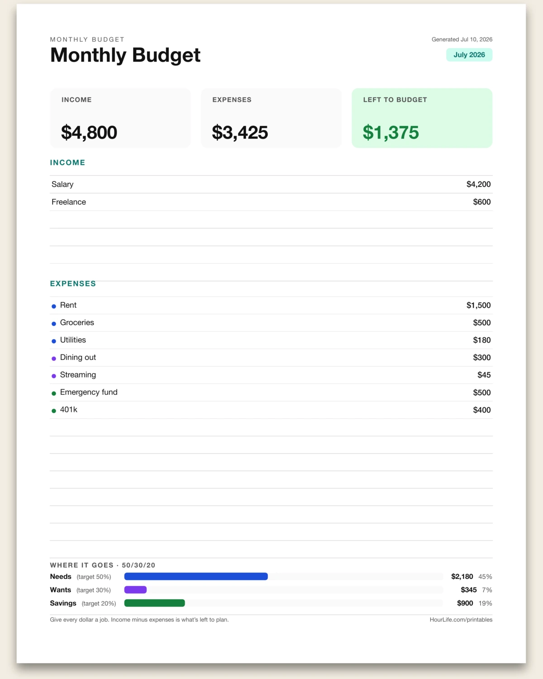Click the purple Wants progress bar
The width and height of the screenshot is (543, 679).
pyautogui.click(x=135, y=590)
